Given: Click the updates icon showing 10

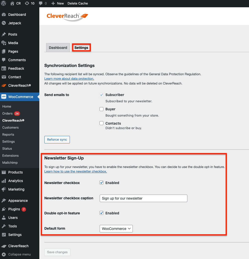Looking at the screenshot, I should point(27,4).
